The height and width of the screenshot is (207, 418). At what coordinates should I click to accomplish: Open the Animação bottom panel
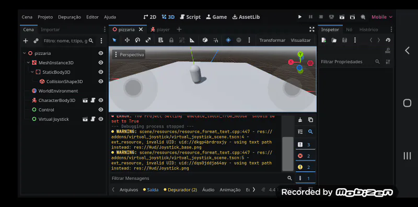(230, 190)
